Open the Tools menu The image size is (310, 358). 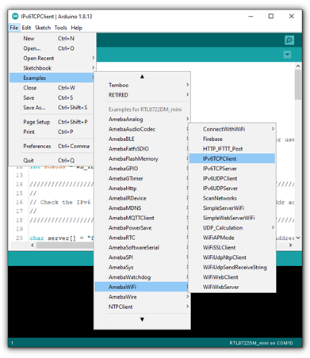pyautogui.click(x=60, y=28)
